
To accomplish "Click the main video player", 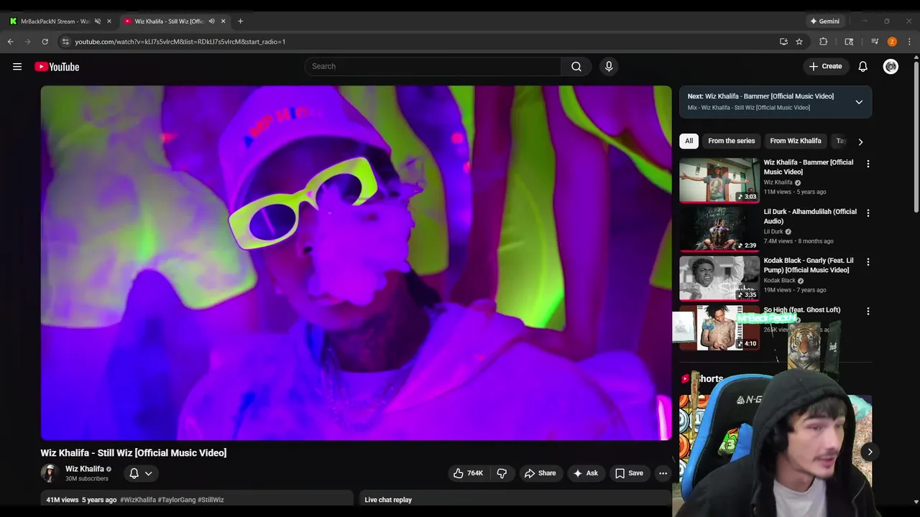I will tap(356, 263).
